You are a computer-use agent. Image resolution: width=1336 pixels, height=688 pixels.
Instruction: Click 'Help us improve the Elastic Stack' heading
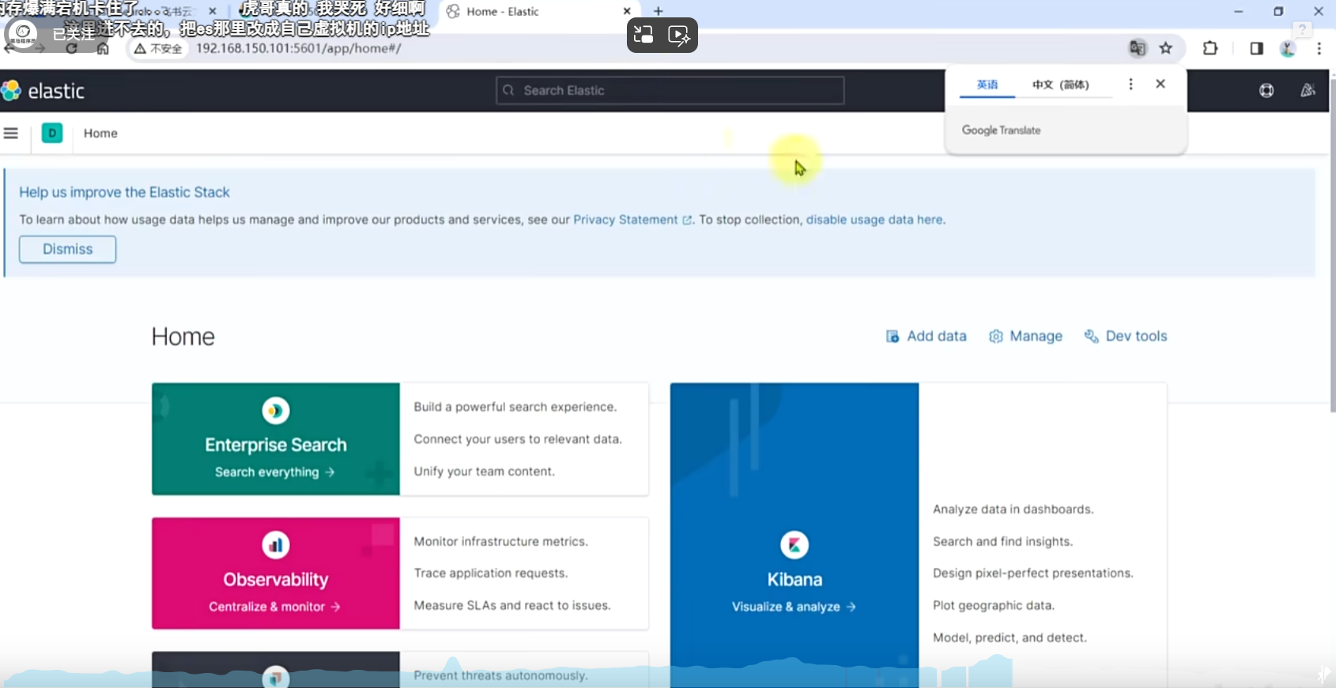pos(124,192)
